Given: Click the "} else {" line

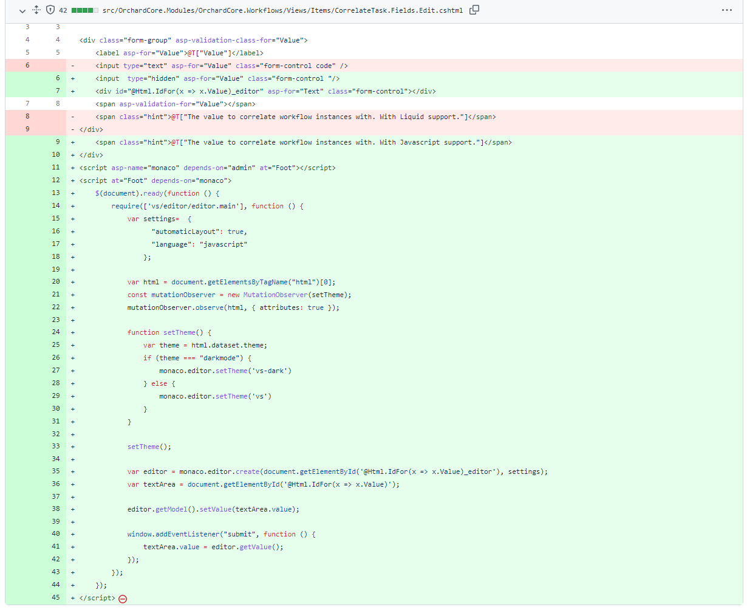Looking at the screenshot, I should [374, 383].
